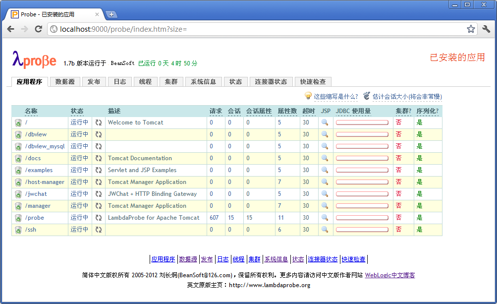Click 估计会话大小 link

(x=407, y=97)
